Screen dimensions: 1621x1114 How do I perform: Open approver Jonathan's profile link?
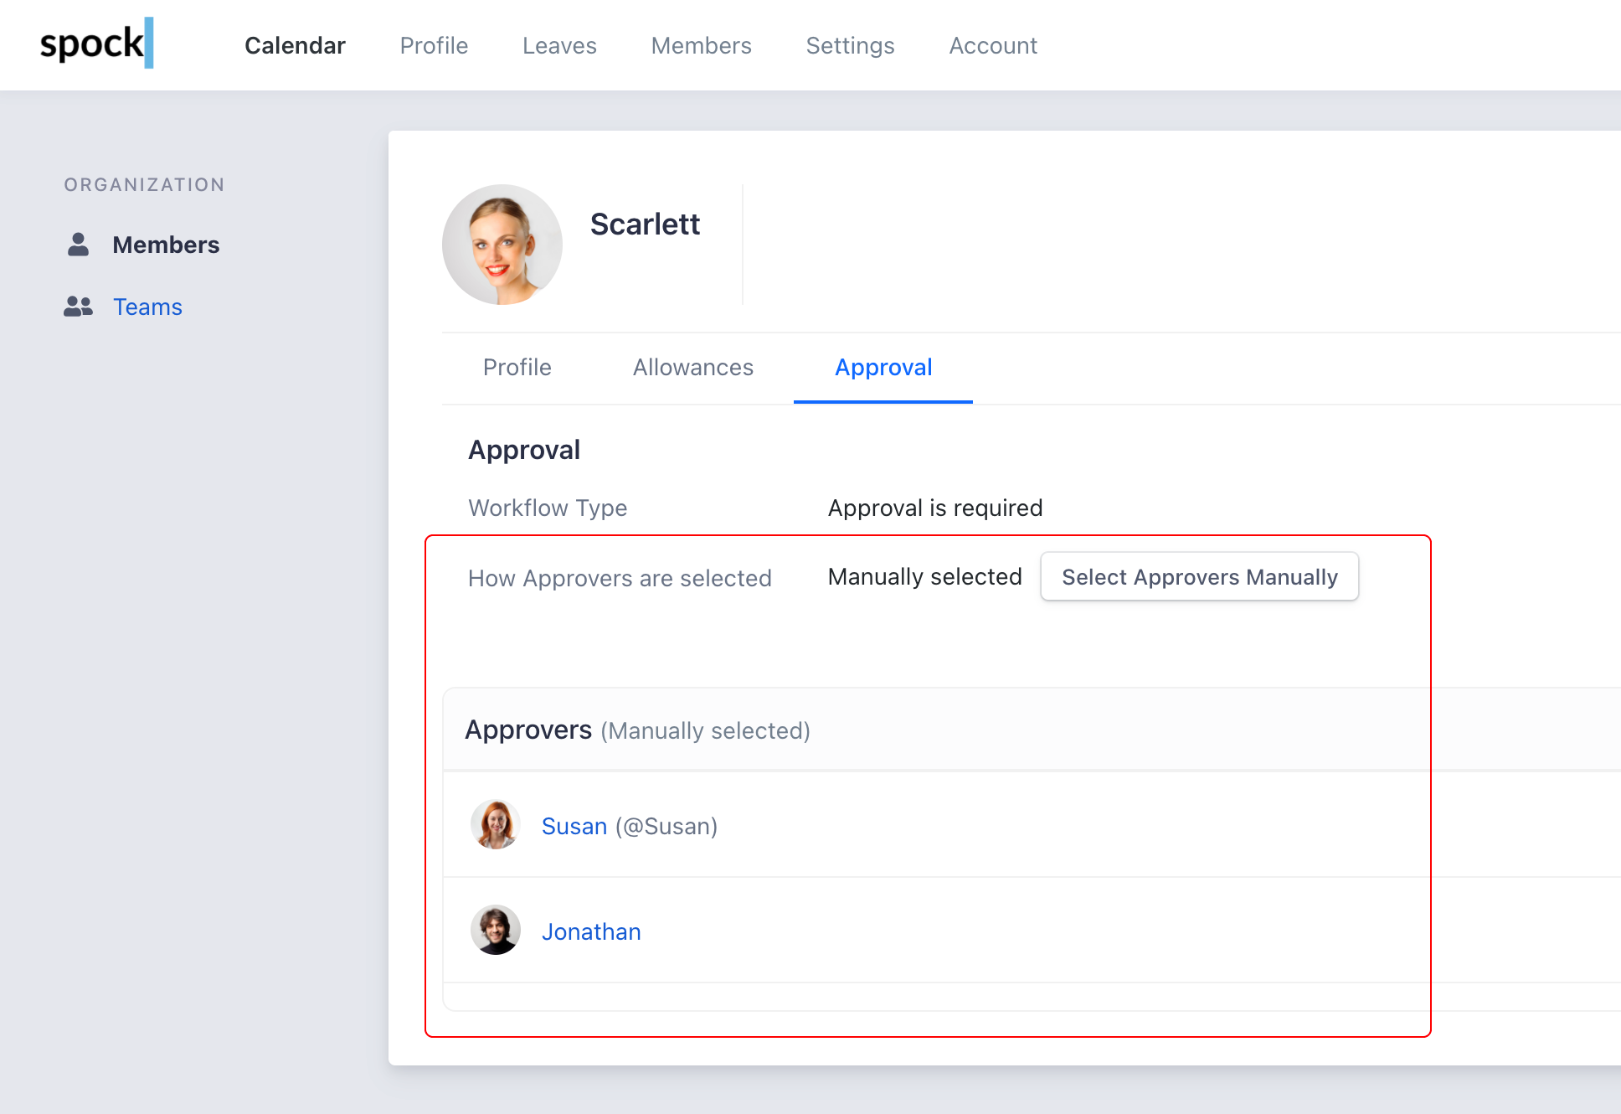pos(591,931)
